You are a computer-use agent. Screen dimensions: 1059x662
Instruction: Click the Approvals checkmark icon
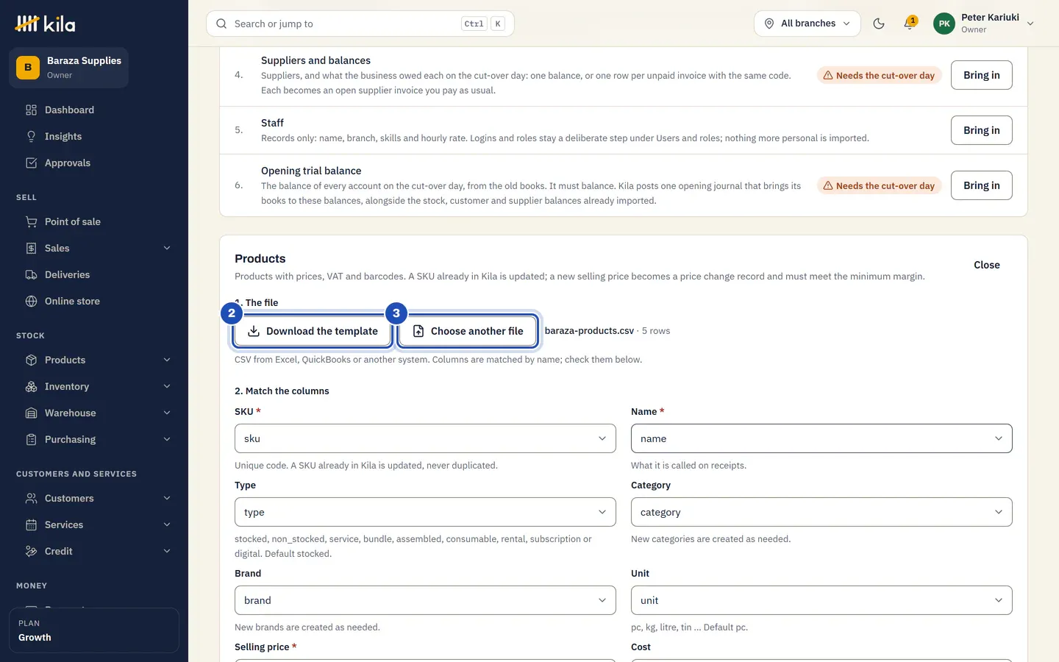pyautogui.click(x=31, y=163)
